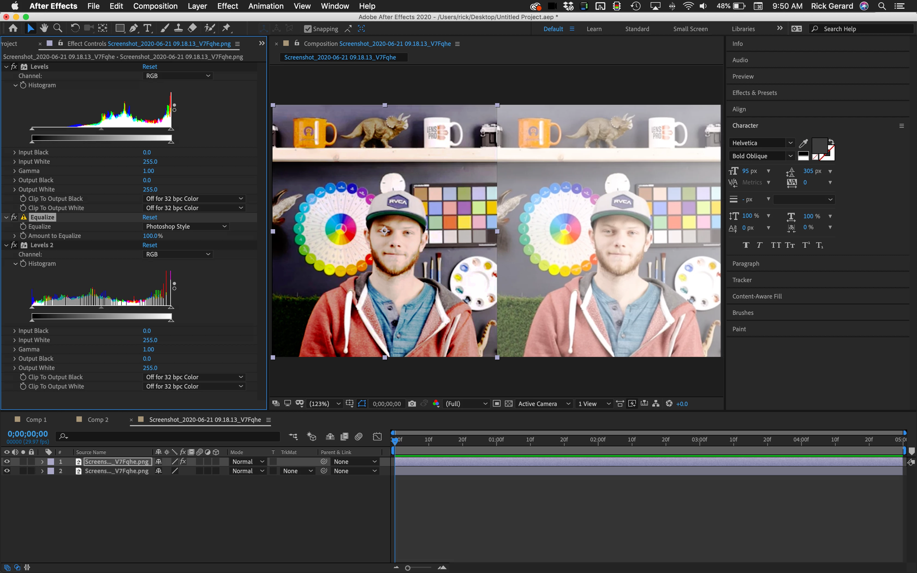Image resolution: width=917 pixels, height=573 pixels.
Task: Select the Rotation tool
Action: 75,28
